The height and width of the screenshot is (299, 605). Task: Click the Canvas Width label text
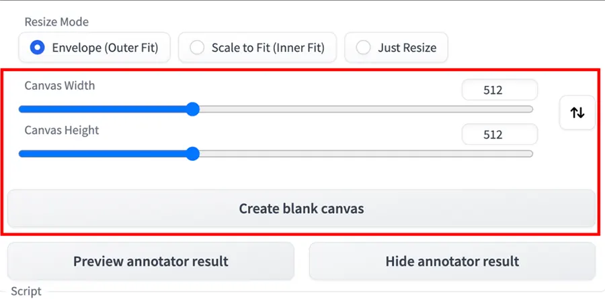[60, 86]
